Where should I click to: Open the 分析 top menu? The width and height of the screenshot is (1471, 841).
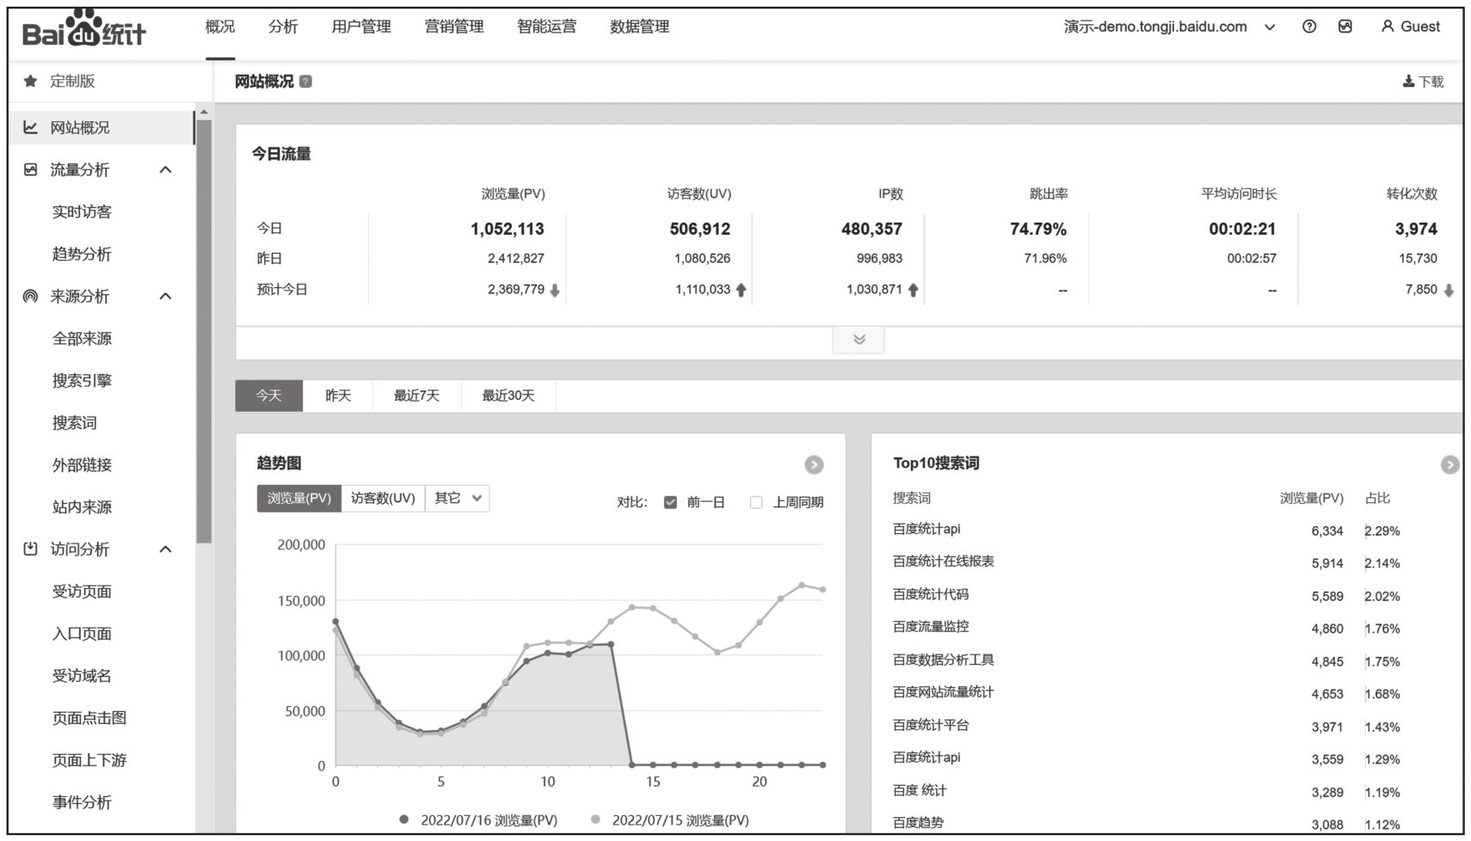click(x=283, y=27)
